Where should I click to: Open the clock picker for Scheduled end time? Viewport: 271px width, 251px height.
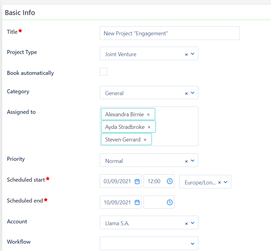[170, 202]
